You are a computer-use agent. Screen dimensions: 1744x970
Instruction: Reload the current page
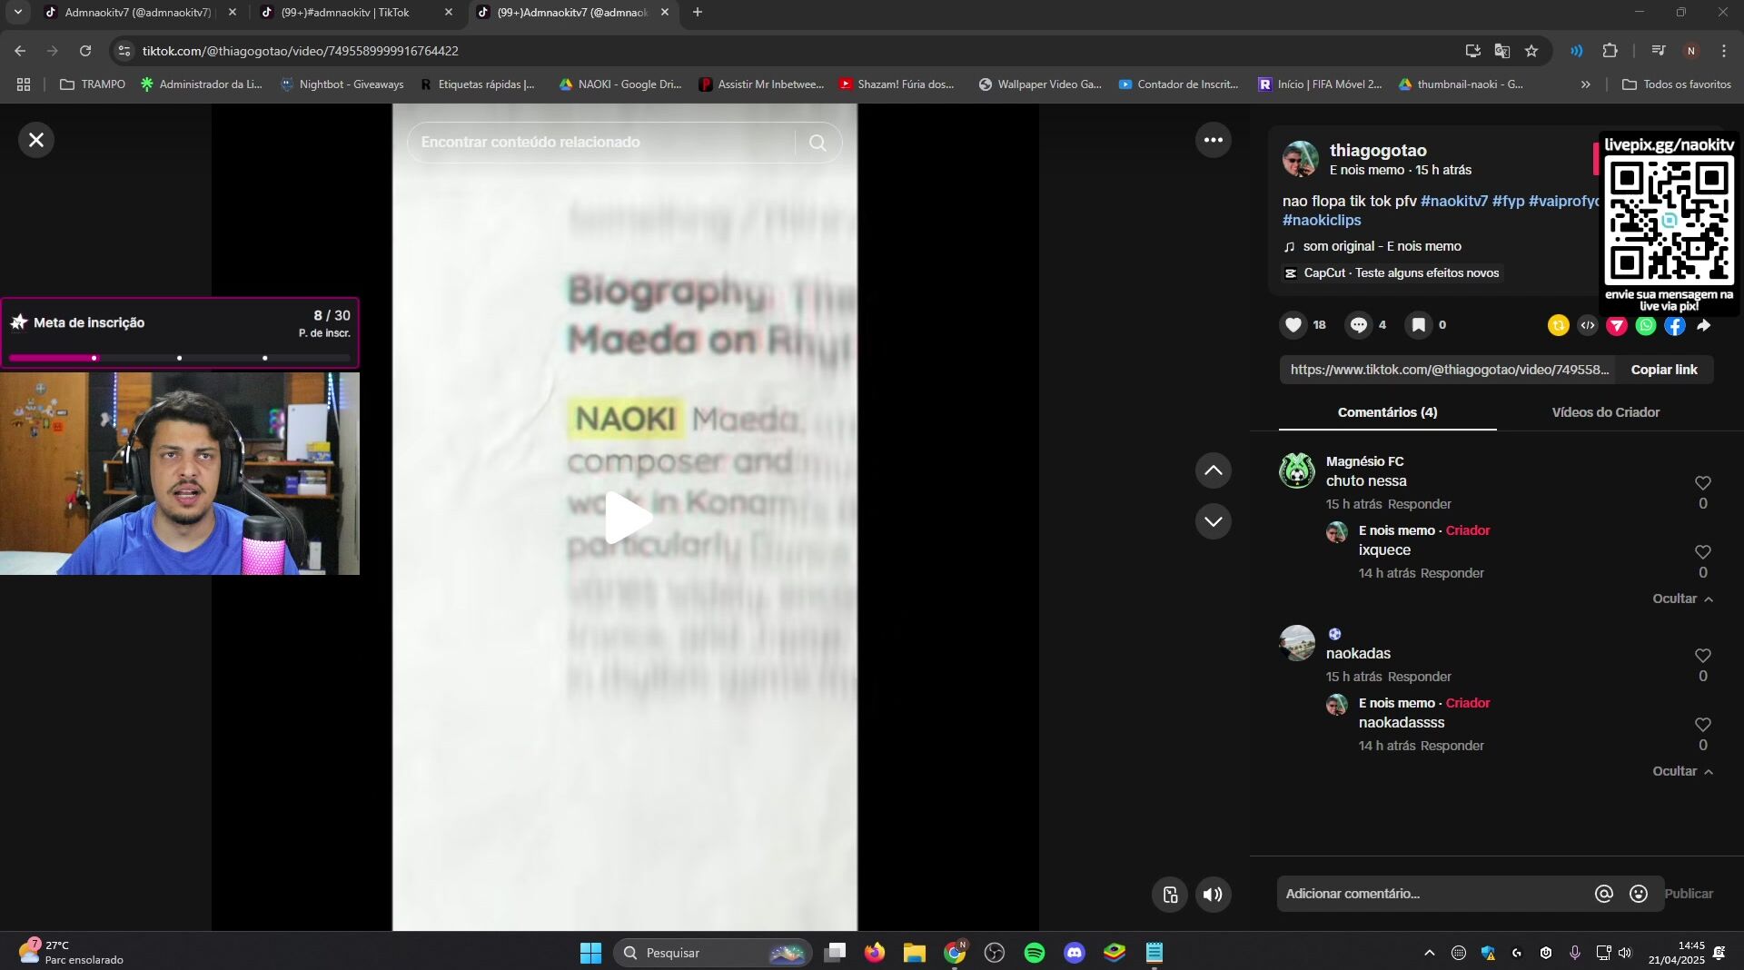click(85, 51)
